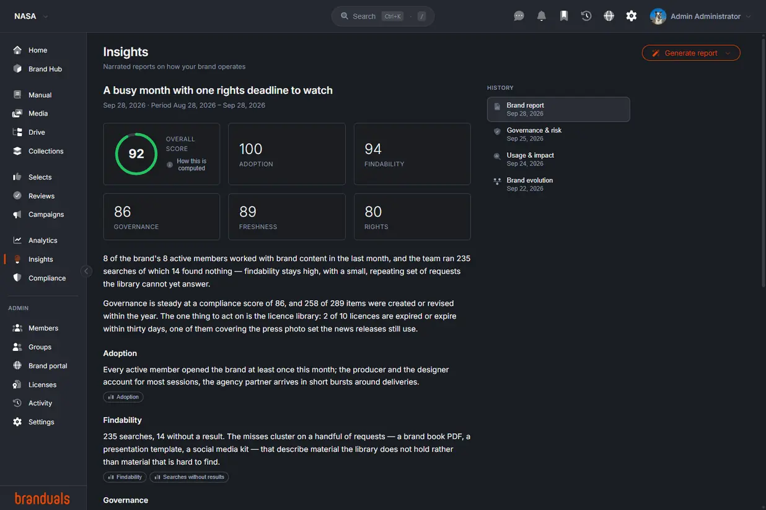Open the bookmarks icon in header
This screenshot has height=510, width=766.
tap(564, 16)
